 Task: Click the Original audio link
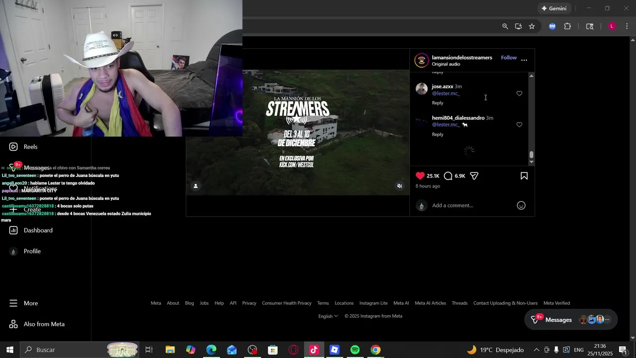[x=446, y=64]
